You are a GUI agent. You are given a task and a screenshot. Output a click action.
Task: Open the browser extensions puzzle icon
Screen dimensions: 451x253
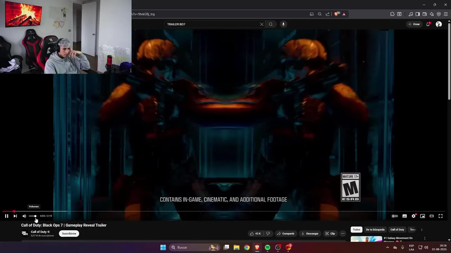[392, 14]
